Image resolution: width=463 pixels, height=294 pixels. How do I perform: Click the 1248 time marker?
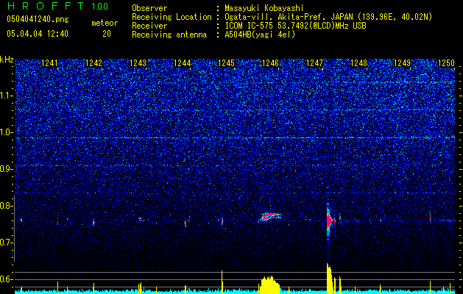[358, 63]
